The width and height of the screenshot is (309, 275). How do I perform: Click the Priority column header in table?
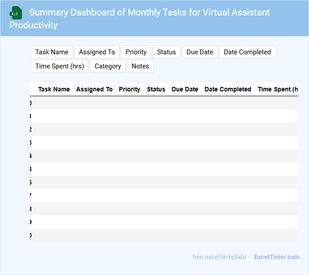(129, 89)
